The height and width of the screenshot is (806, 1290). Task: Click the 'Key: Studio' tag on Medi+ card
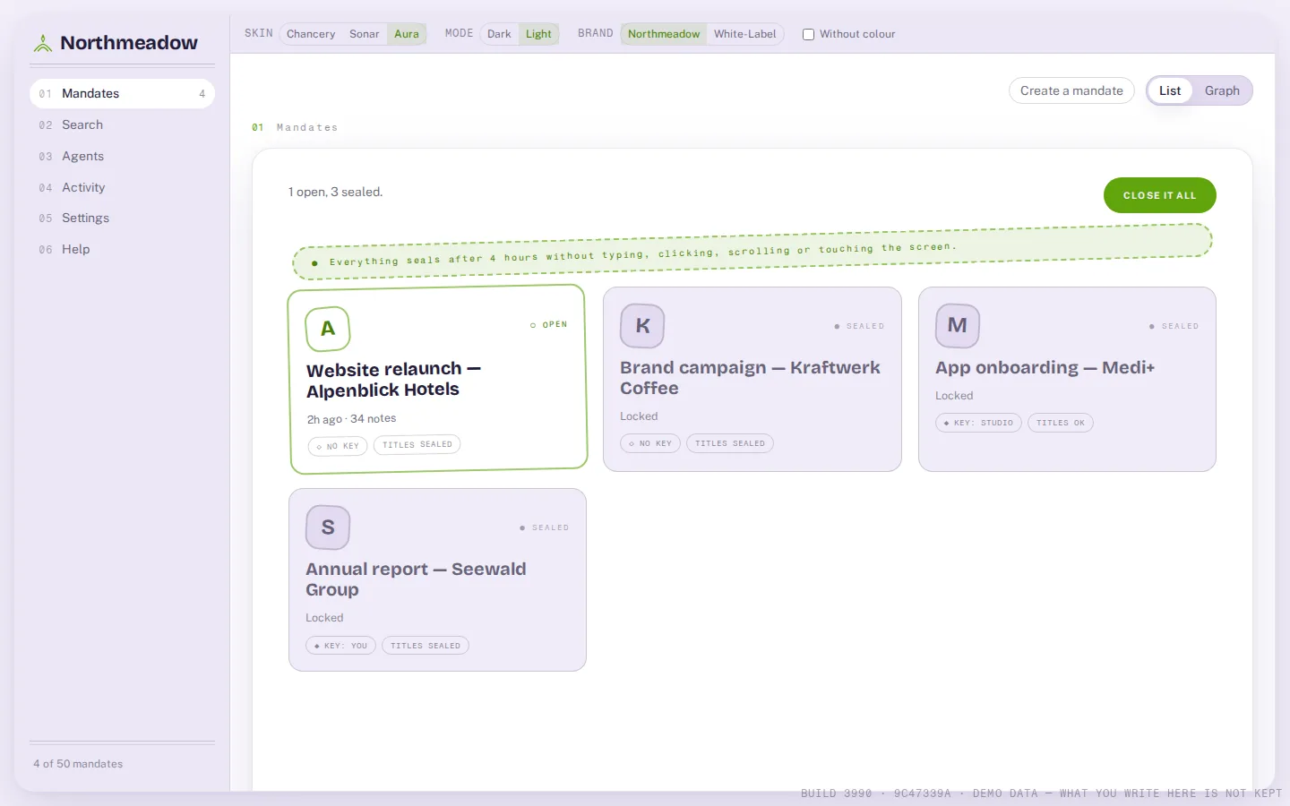tap(978, 423)
